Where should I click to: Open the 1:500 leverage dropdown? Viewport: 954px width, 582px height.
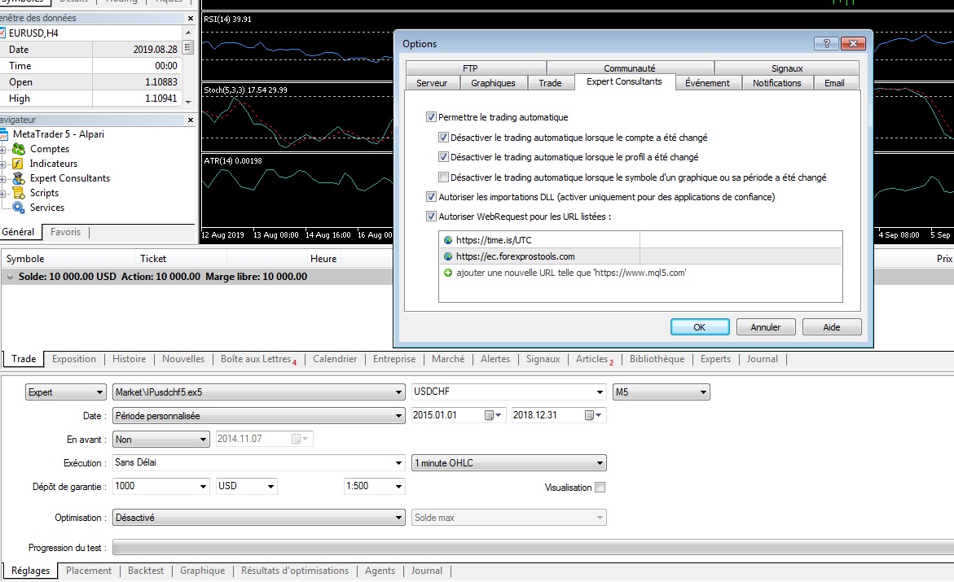(398, 487)
